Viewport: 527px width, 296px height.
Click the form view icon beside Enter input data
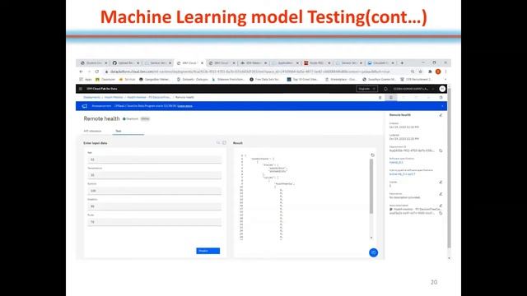225,143
